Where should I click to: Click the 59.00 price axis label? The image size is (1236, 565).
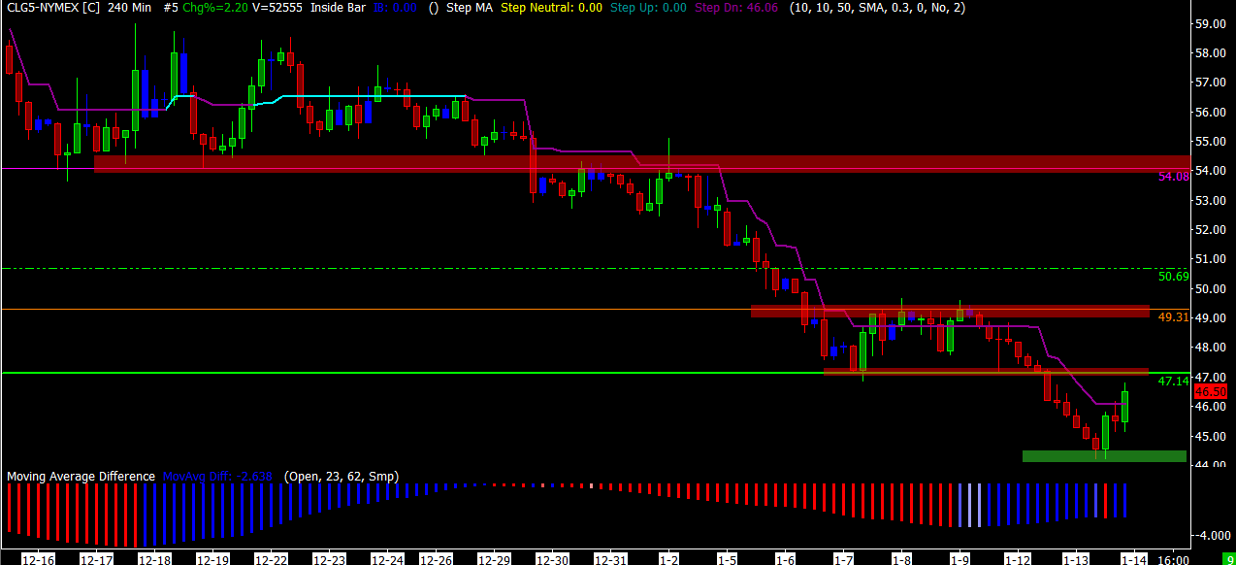1212,24
